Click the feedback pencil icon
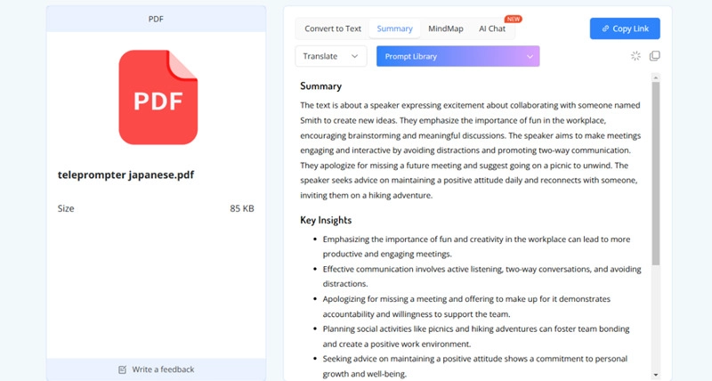Viewport: 712px width, 381px height. point(123,369)
